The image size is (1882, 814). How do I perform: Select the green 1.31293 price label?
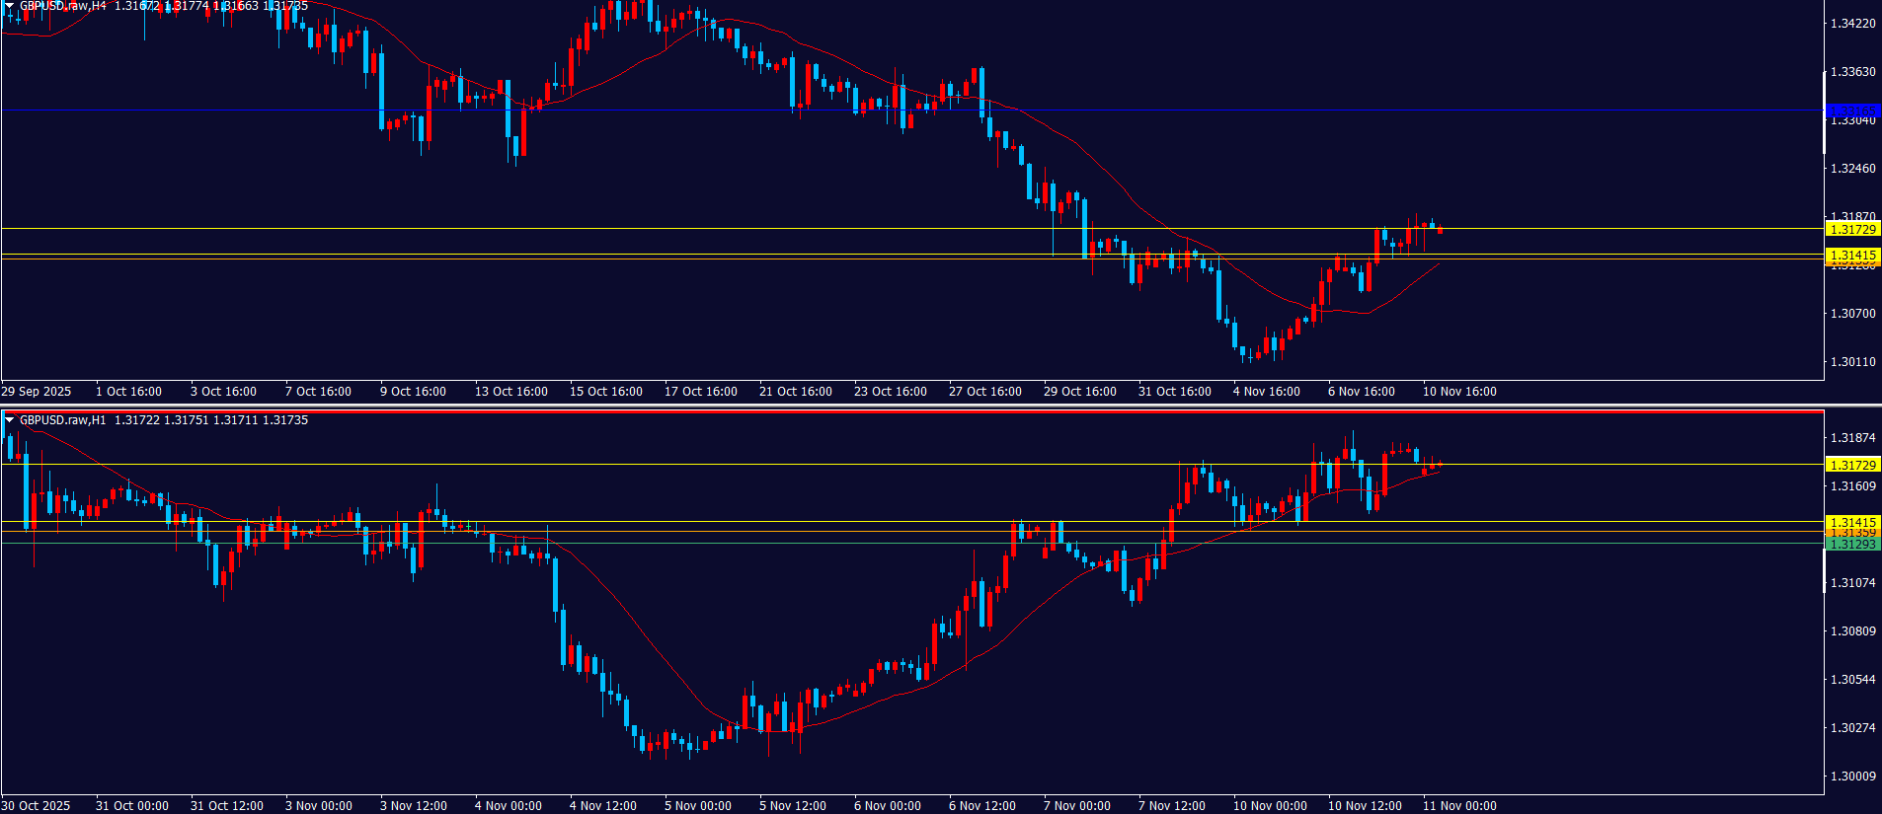point(1852,545)
